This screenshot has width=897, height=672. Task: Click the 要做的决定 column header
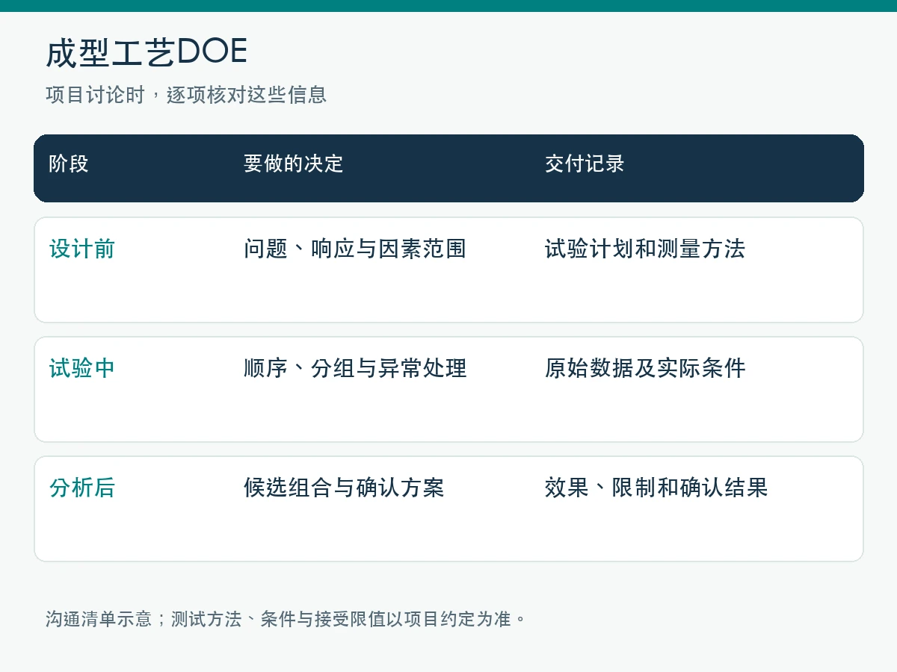[293, 164]
